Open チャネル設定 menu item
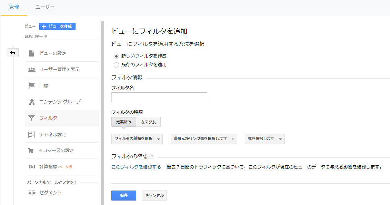Image resolution: width=390 pixels, height=205 pixels. pyautogui.click(x=62, y=134)
